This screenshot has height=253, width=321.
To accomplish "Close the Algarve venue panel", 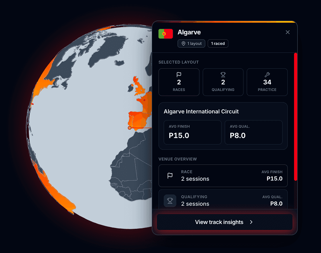I will [288, 32].
